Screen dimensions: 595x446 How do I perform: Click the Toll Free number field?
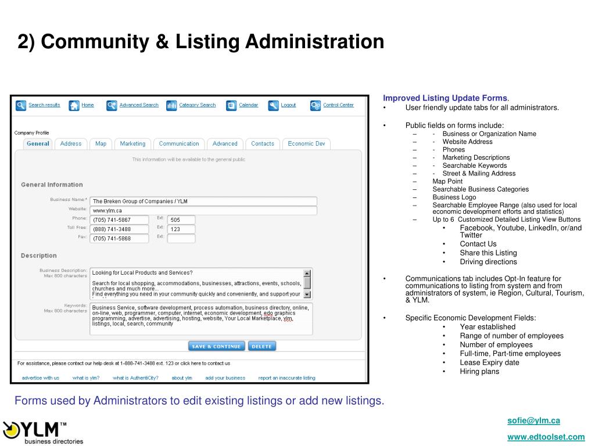coord(120,229)
